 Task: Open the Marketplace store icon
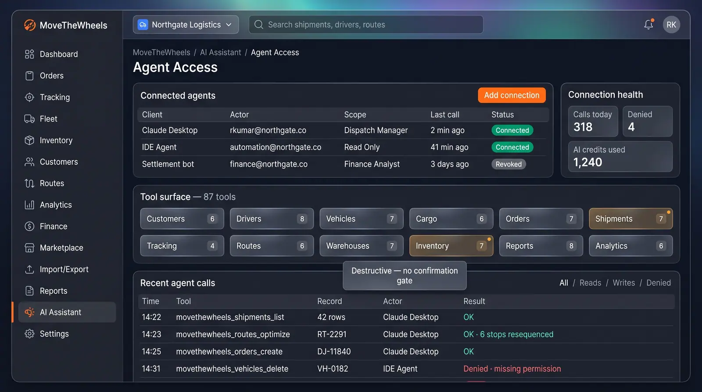point(29,248)
